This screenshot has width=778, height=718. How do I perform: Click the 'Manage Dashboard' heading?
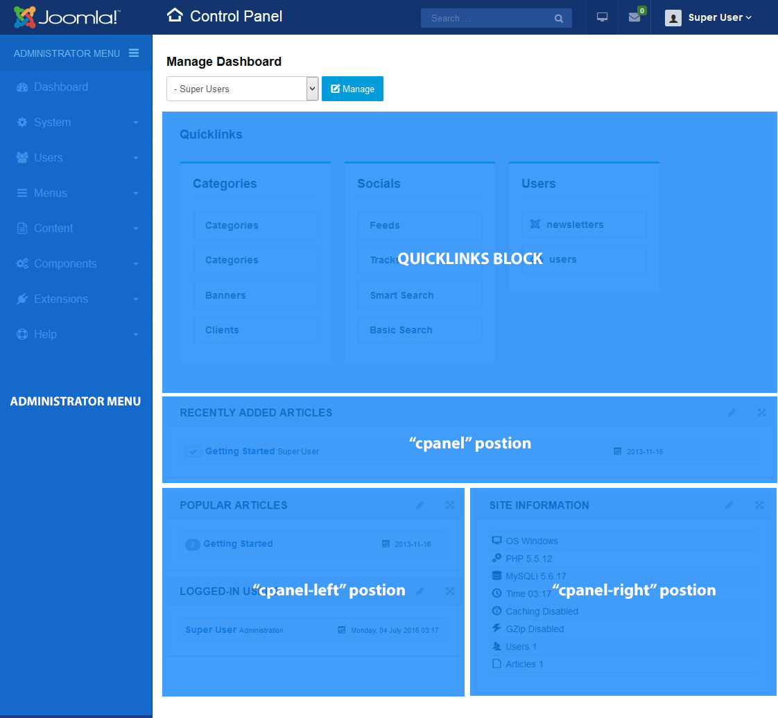pos(224,62)
